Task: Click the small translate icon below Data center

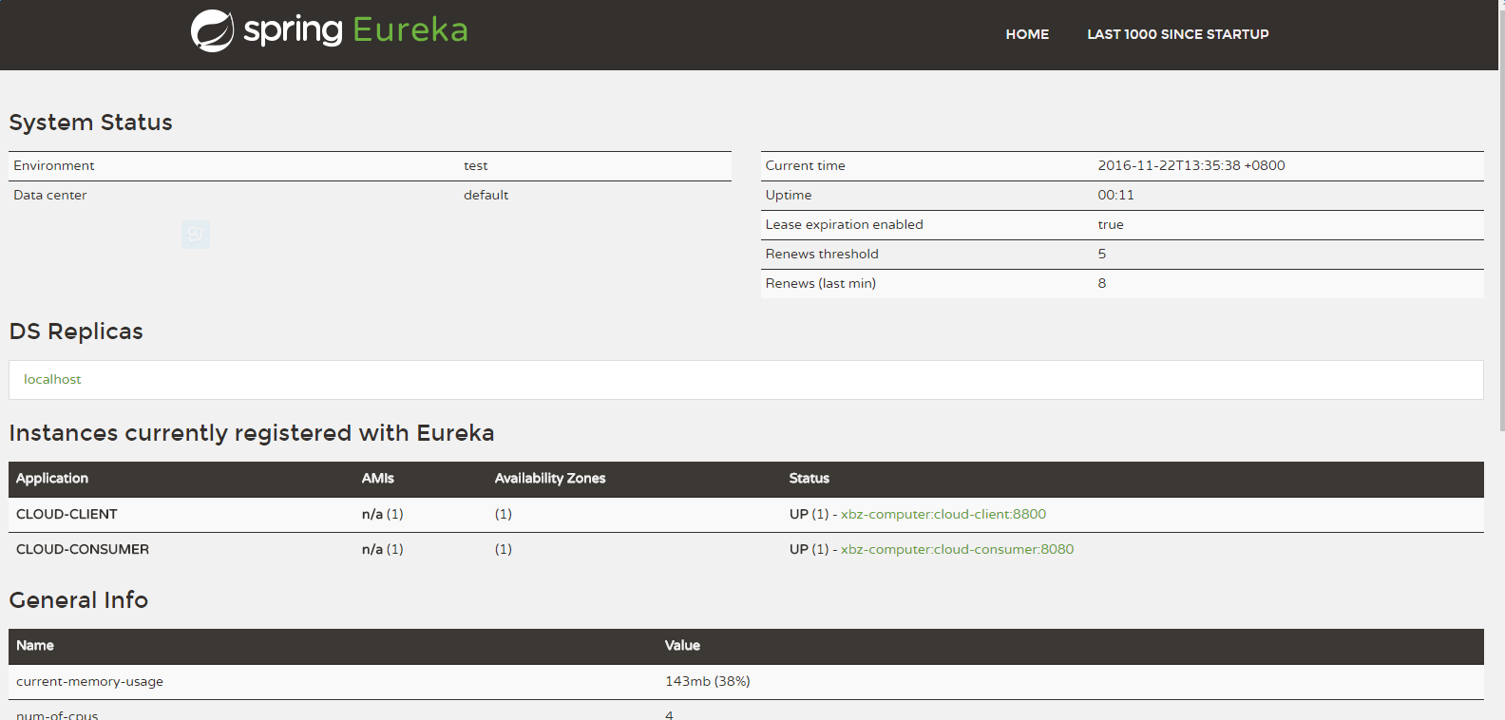Action: (196, 235)
